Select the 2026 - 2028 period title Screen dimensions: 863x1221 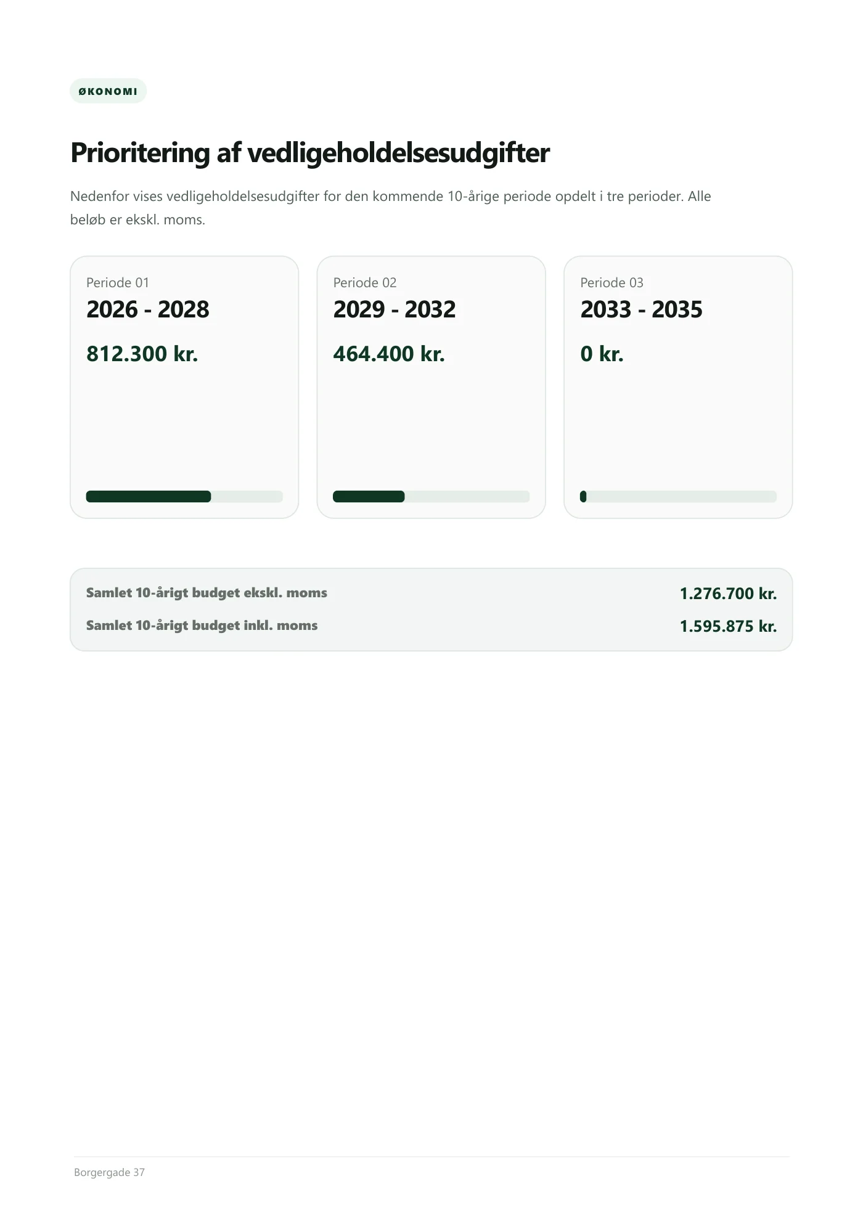(148, 309)
